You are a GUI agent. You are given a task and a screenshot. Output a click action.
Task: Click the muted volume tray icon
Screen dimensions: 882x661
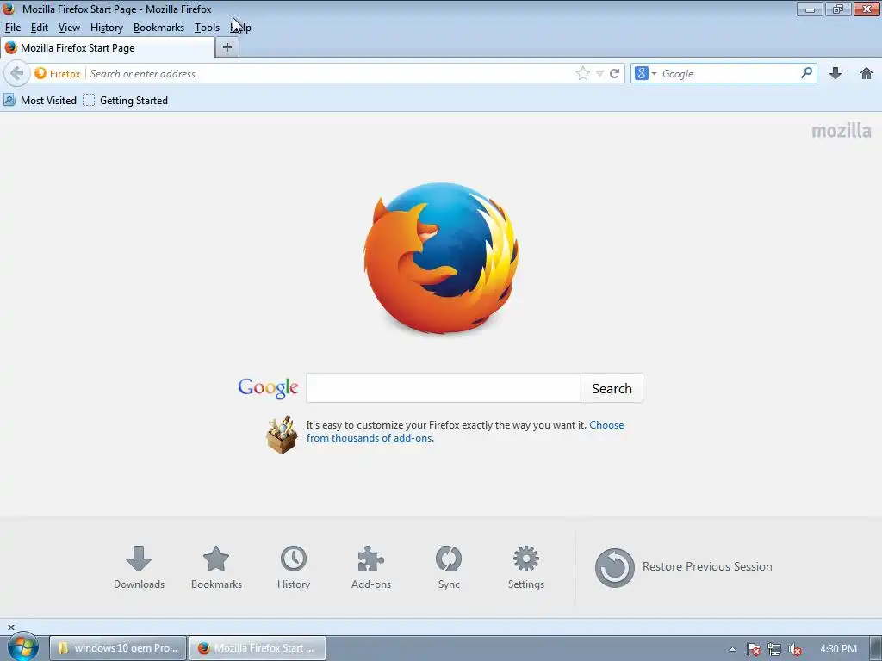795,649
